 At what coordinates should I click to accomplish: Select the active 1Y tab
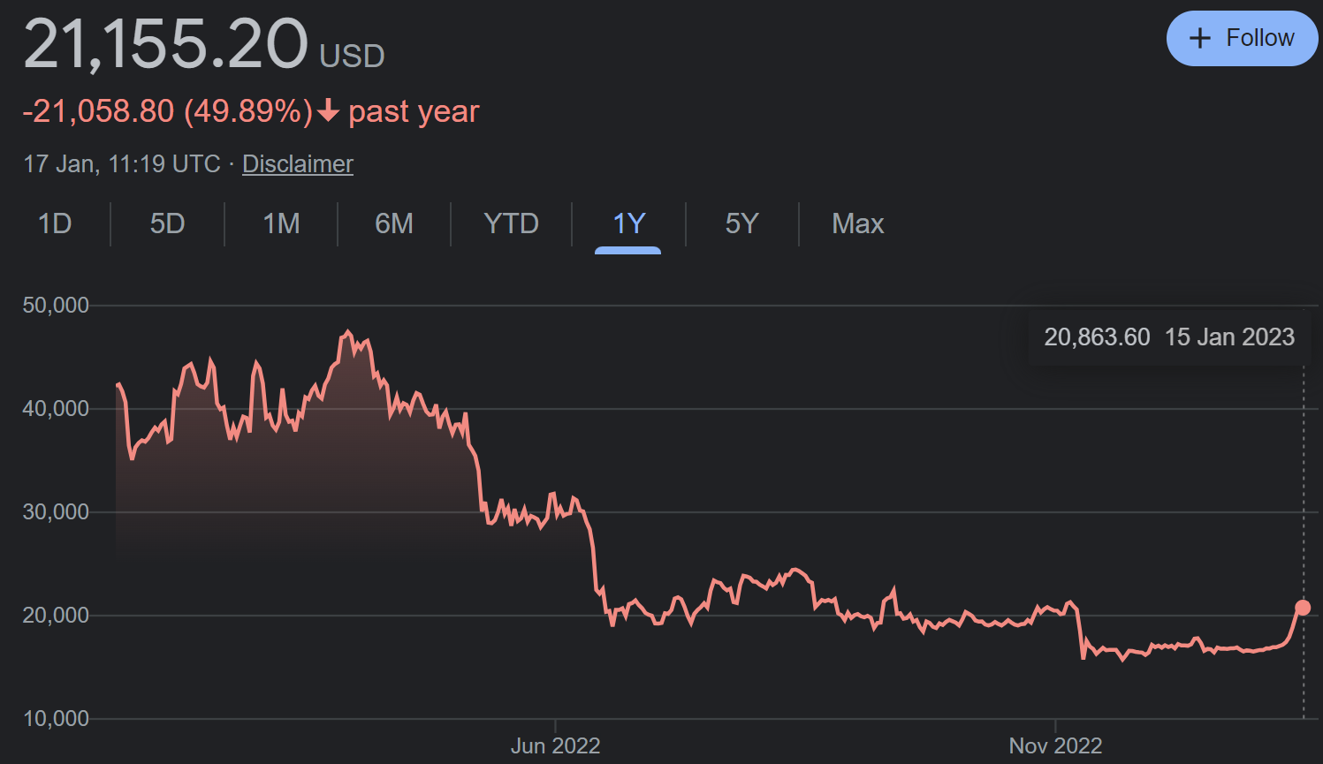coord(628,223)
